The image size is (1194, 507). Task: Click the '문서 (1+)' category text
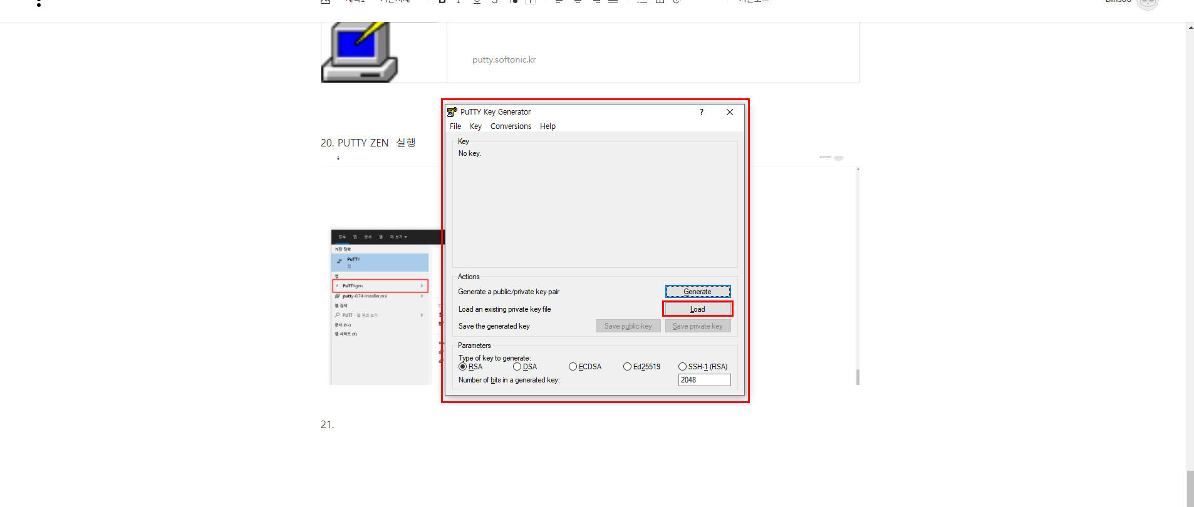[x=343, y=325]
